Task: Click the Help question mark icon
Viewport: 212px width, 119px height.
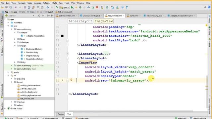Action: click(127, 7)
